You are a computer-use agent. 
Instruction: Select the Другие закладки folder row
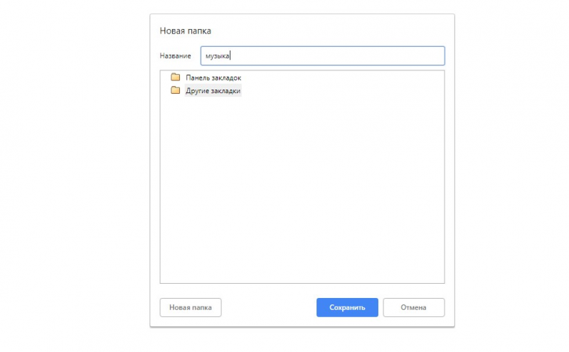point(213,91)
